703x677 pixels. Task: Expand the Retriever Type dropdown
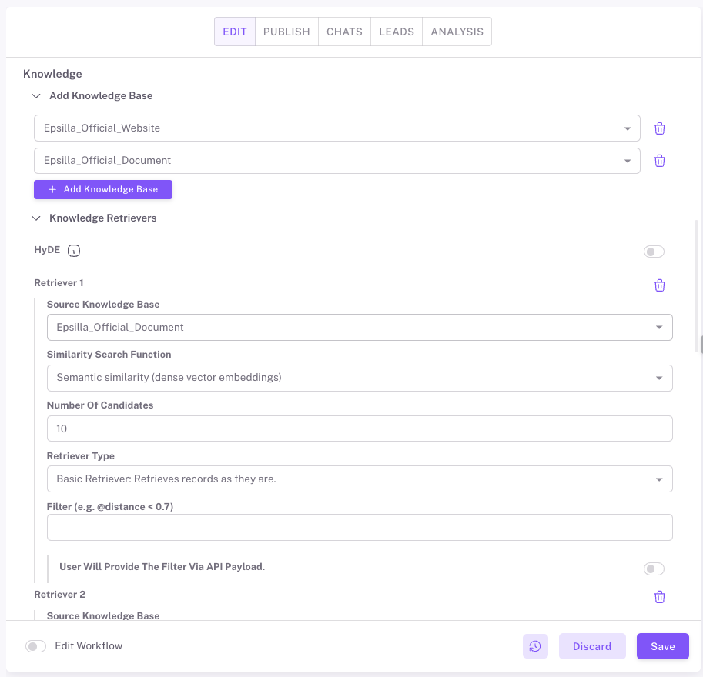tap(359, 479)
